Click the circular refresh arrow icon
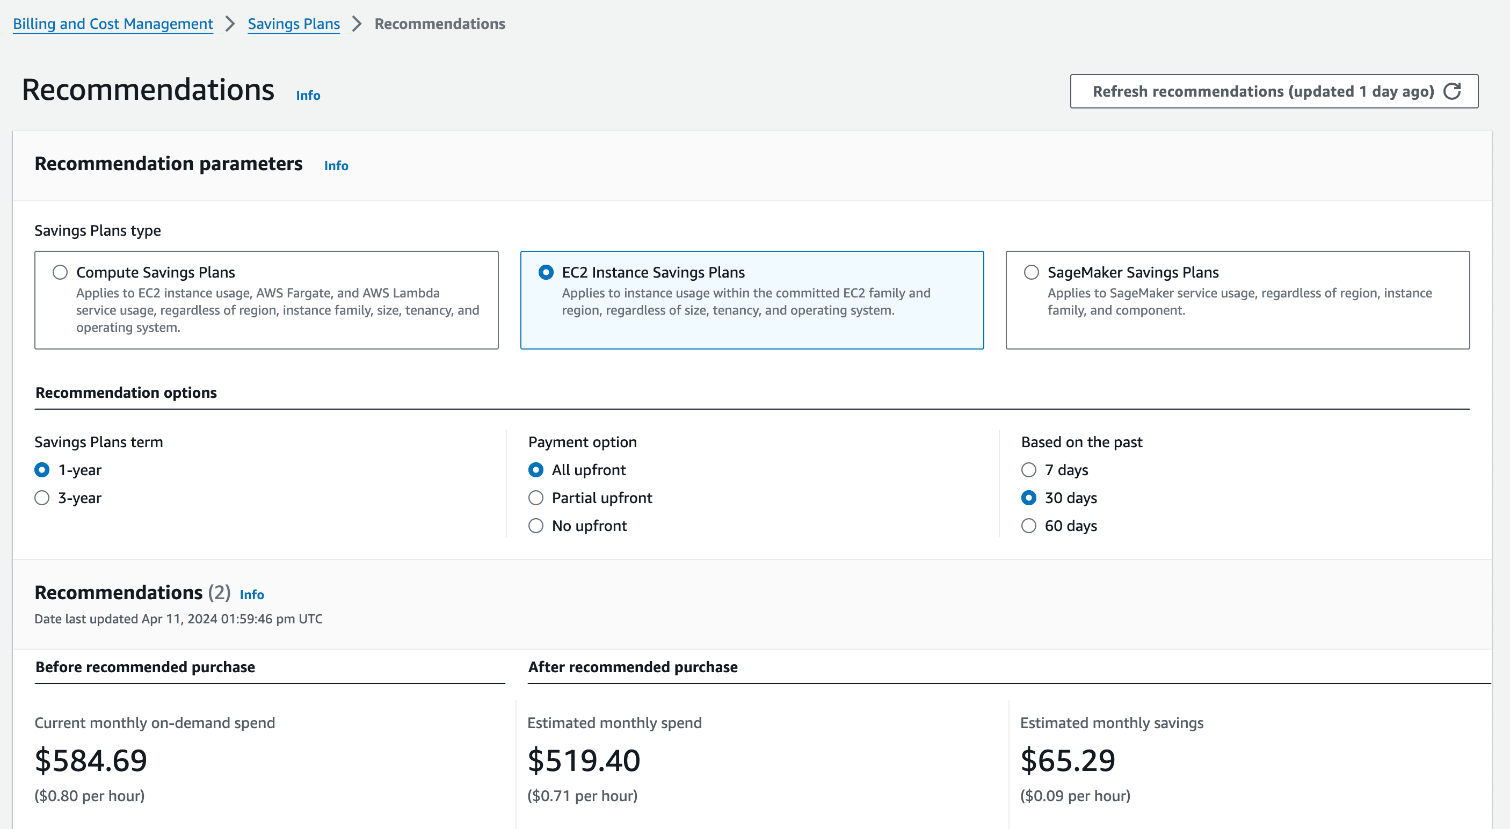 (1452, 91)
